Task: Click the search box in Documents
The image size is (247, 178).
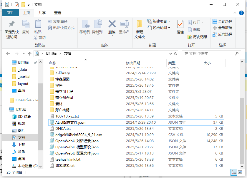Action: 208,54
